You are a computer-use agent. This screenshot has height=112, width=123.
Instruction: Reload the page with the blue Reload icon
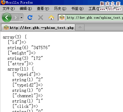[30, 17]
